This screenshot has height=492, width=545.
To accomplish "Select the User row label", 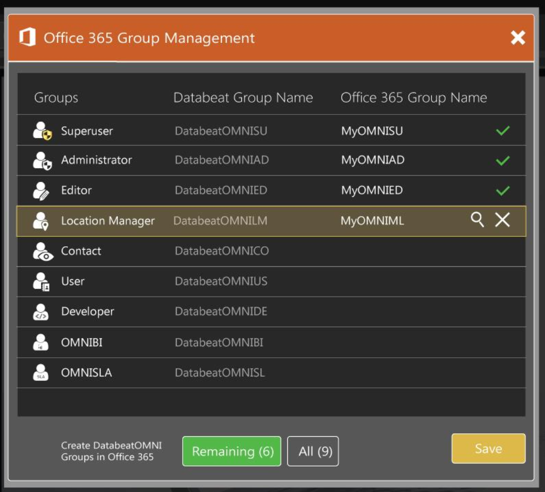I will pos(73,281).
